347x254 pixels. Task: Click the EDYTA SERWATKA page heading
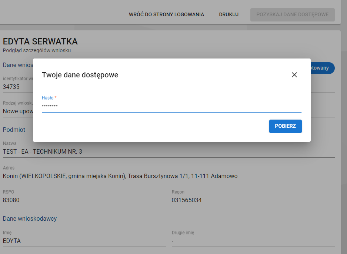[40, 41]
